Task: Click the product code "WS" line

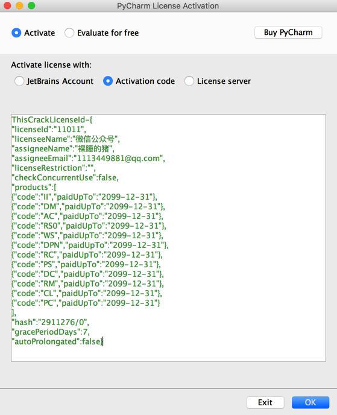Action: click(x=87, y=236)
